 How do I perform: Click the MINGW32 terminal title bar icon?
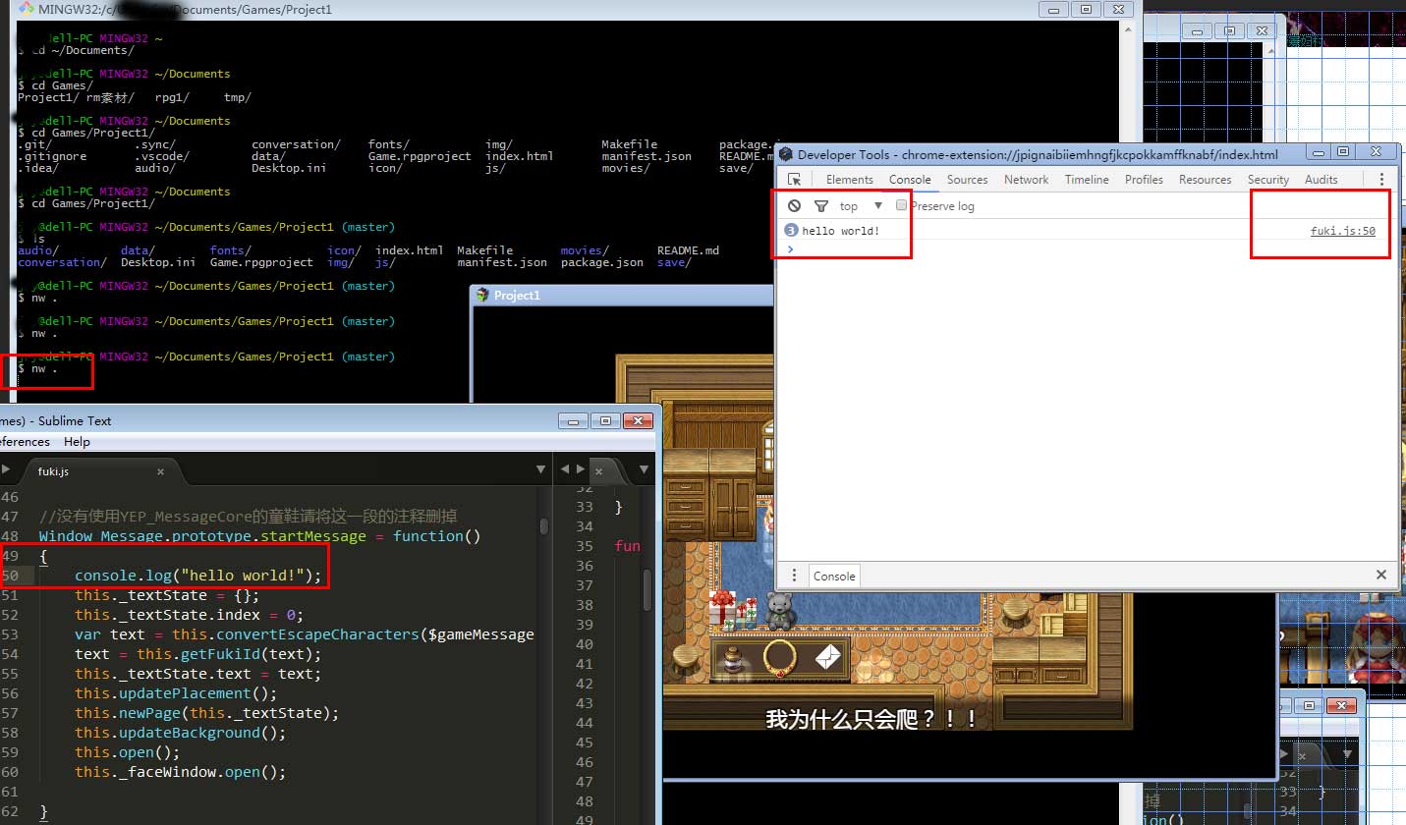(x=27, y=9)
